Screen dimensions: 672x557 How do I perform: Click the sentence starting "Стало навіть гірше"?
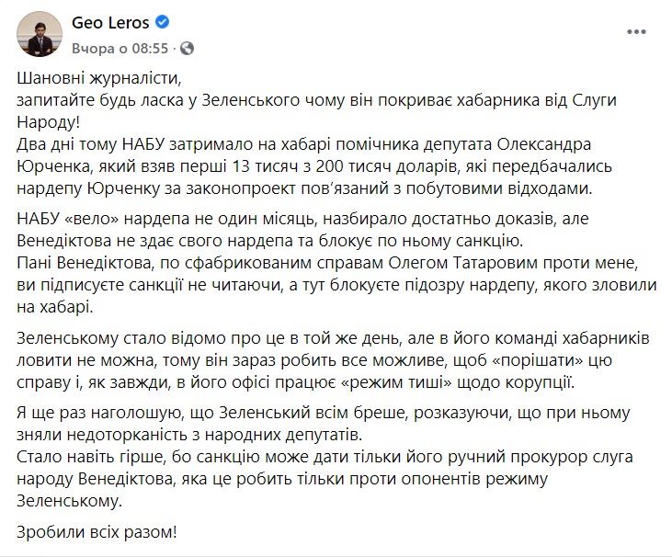pos(325,479)
